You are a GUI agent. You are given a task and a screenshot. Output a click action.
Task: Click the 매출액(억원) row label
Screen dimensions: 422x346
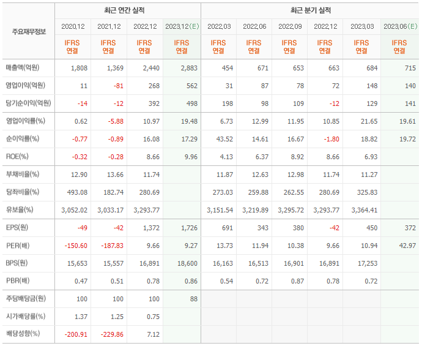point(23,67)
